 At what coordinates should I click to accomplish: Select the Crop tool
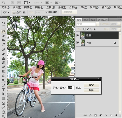pos(3,40)
